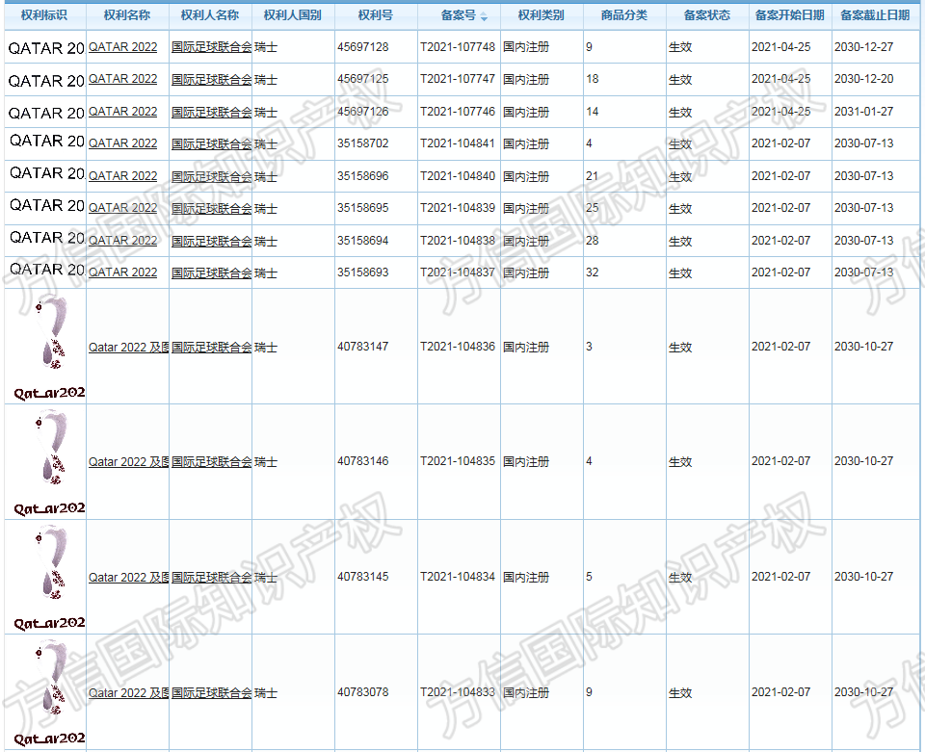
Task: Click the 权利人名称 column header
Action: 210,15
